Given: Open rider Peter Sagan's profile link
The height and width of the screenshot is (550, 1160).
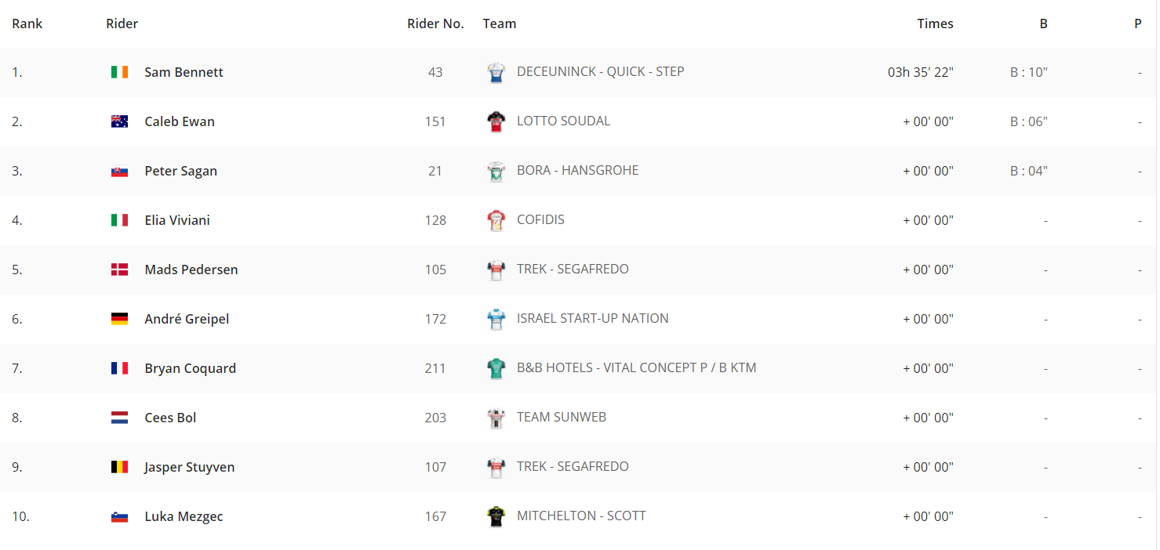Looking at the screenshot, I should 181,171.
